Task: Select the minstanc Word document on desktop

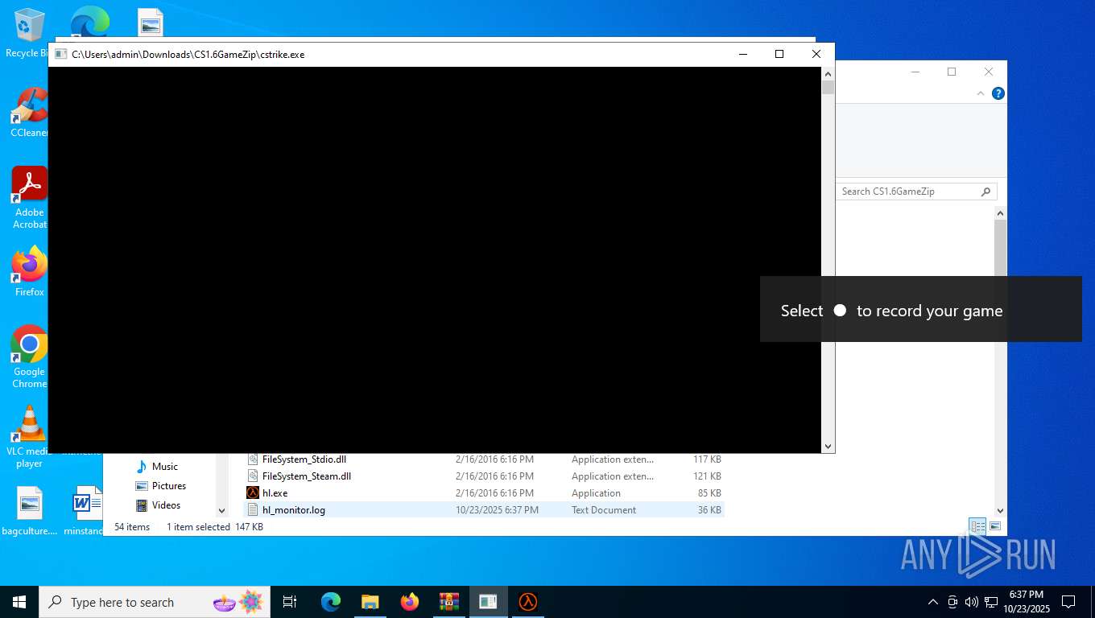Action: pyautogui.click(x=85, y=511)
